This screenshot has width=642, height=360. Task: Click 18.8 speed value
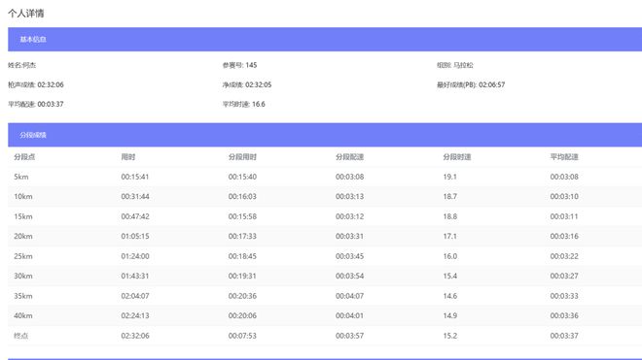click(449, 216)
